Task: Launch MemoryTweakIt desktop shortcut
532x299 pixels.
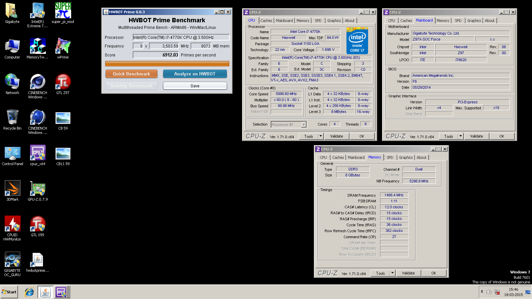Action: (38, 49)
